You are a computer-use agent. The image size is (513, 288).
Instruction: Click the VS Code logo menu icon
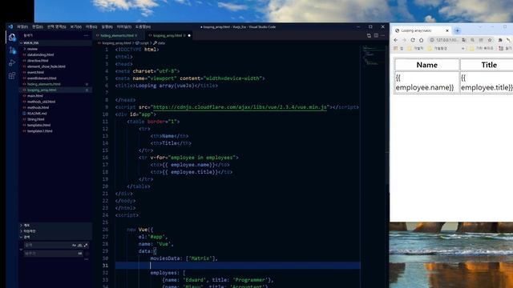click(10, 26)
